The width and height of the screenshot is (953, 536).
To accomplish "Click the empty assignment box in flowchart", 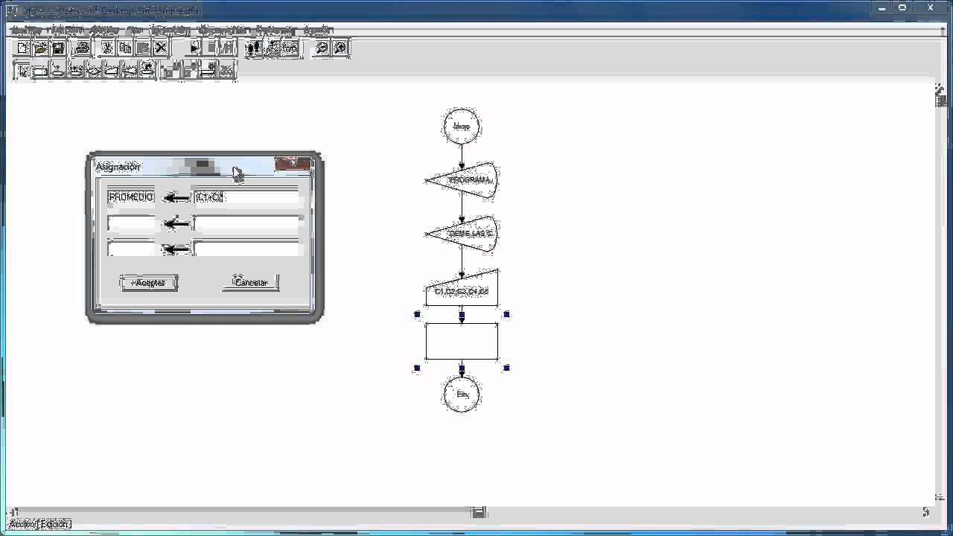I will pos(462,341).
